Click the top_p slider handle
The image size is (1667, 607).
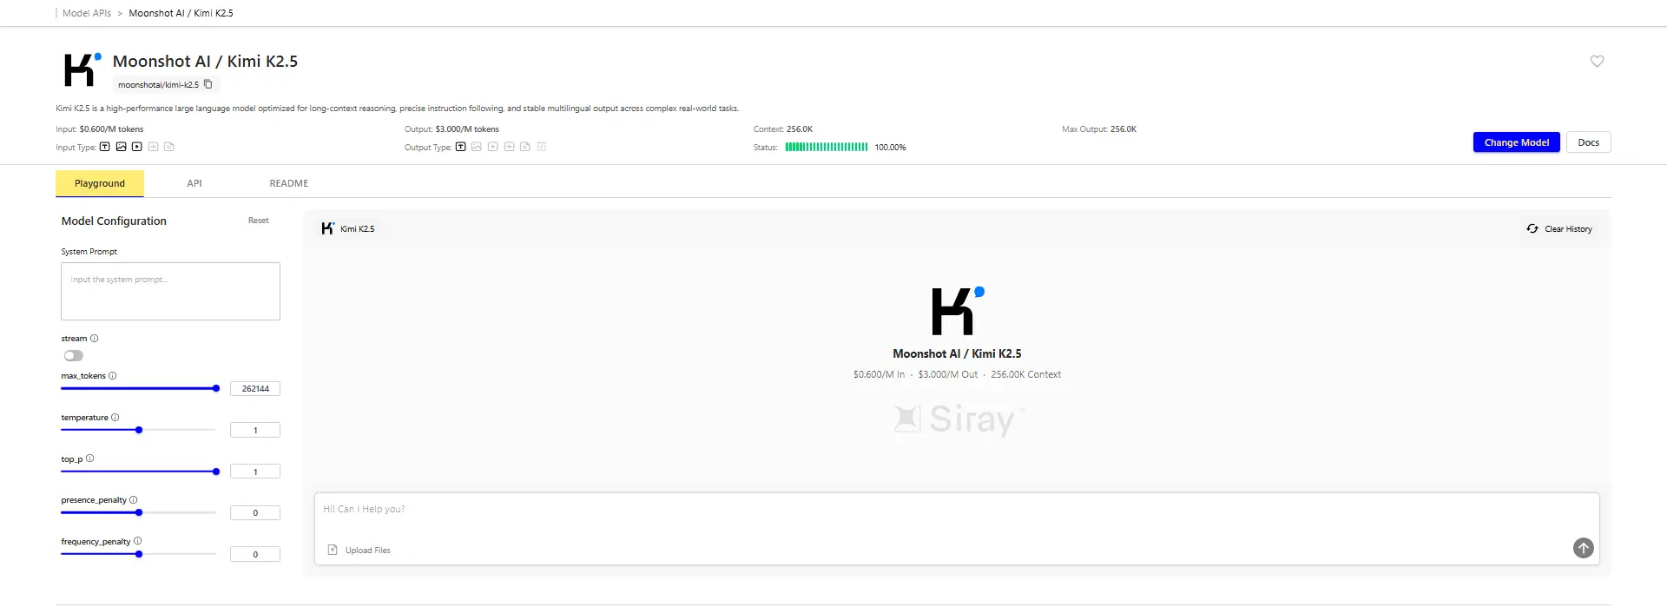[x=216, y=472]
